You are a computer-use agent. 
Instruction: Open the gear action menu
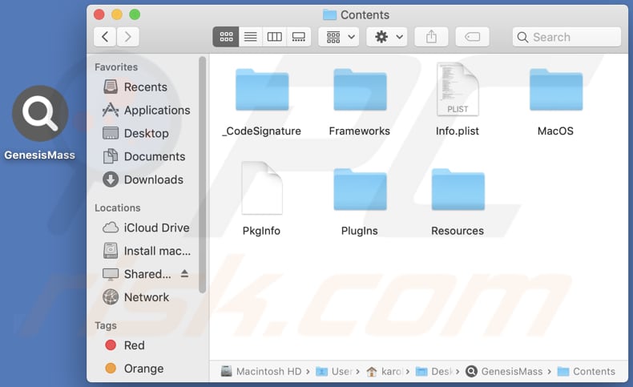pyautogui.click(x=387, y=37)
